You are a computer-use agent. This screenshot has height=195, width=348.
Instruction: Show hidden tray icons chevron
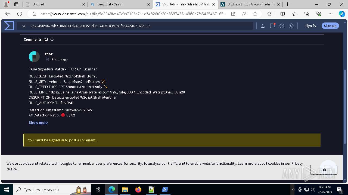pos(293,190)
